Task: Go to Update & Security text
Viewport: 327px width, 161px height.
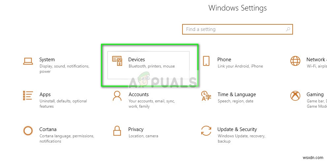Action: 237,129
